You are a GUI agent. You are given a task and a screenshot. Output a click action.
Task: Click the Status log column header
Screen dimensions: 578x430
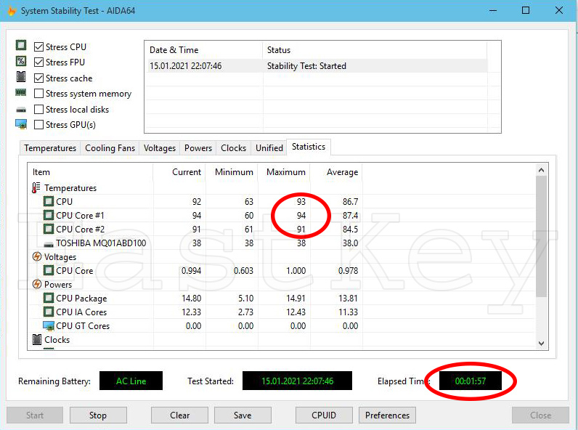pyautogui.click(x=375, y=50)
